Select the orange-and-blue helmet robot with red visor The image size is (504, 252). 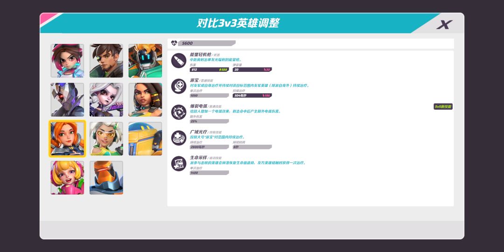pyautogui.click(x=106, y=178)
